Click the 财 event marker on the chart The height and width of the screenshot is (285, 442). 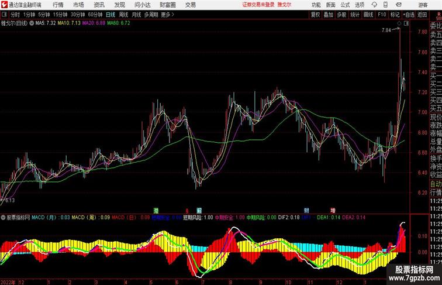click(306, 211)
